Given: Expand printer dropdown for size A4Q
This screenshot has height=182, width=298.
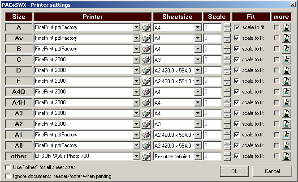Looking at the screenshot, I should [x=137, y=92].
